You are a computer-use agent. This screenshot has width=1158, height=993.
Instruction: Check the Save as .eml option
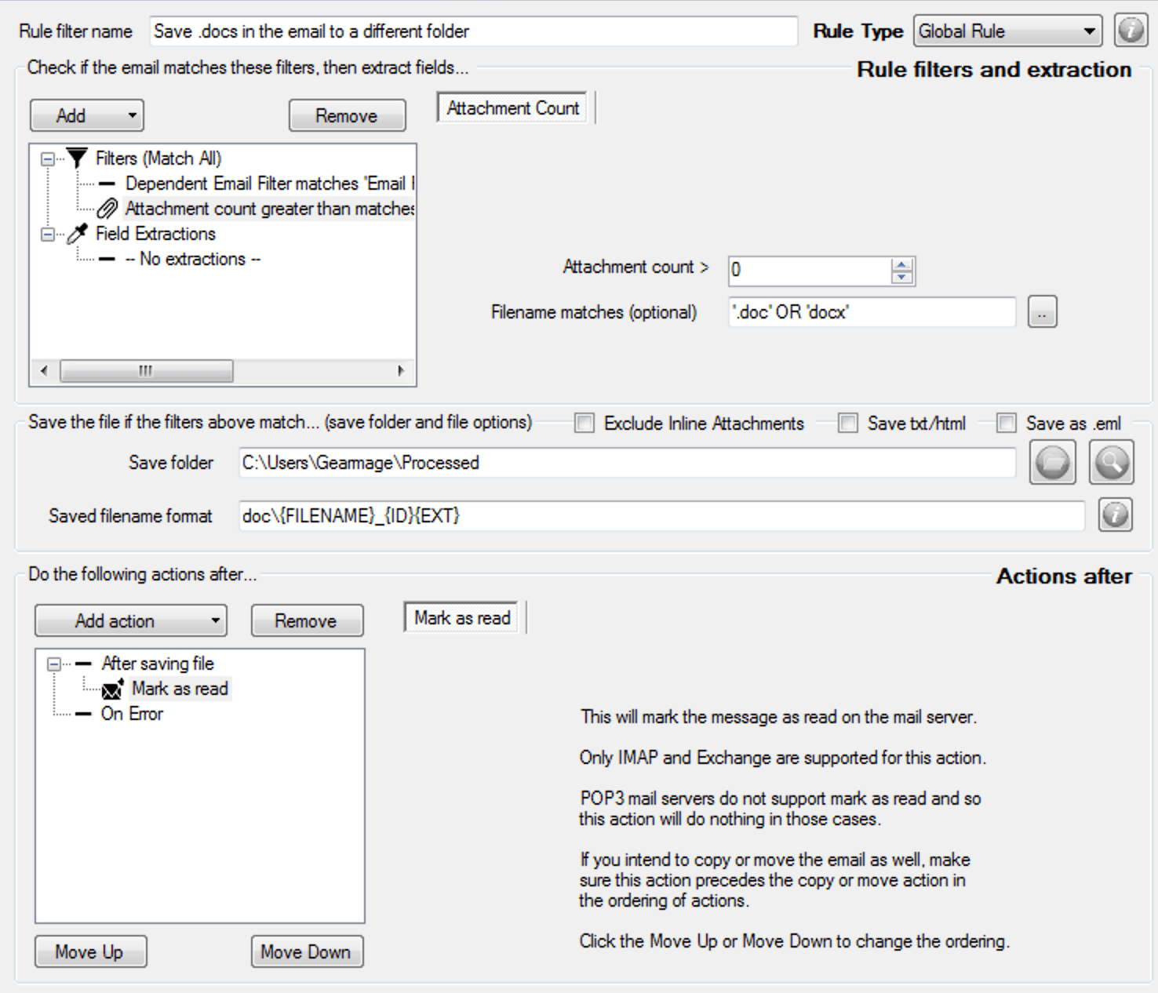(1006, 424)
